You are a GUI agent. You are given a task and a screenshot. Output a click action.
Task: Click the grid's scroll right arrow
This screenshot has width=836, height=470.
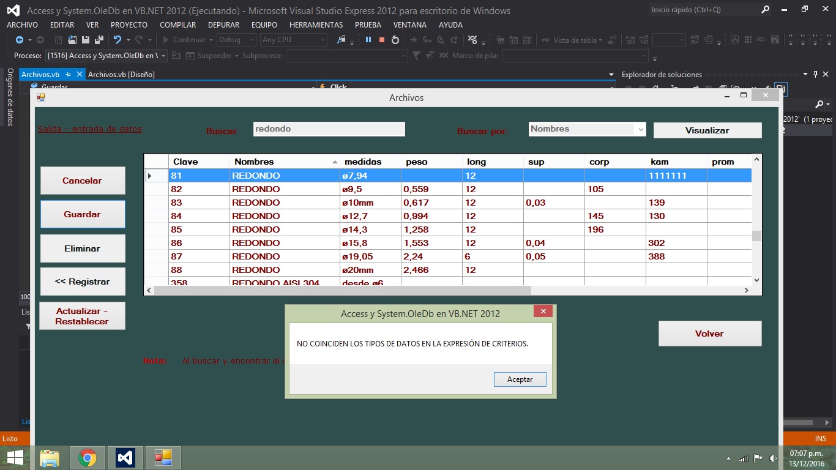tap(746, 290)
